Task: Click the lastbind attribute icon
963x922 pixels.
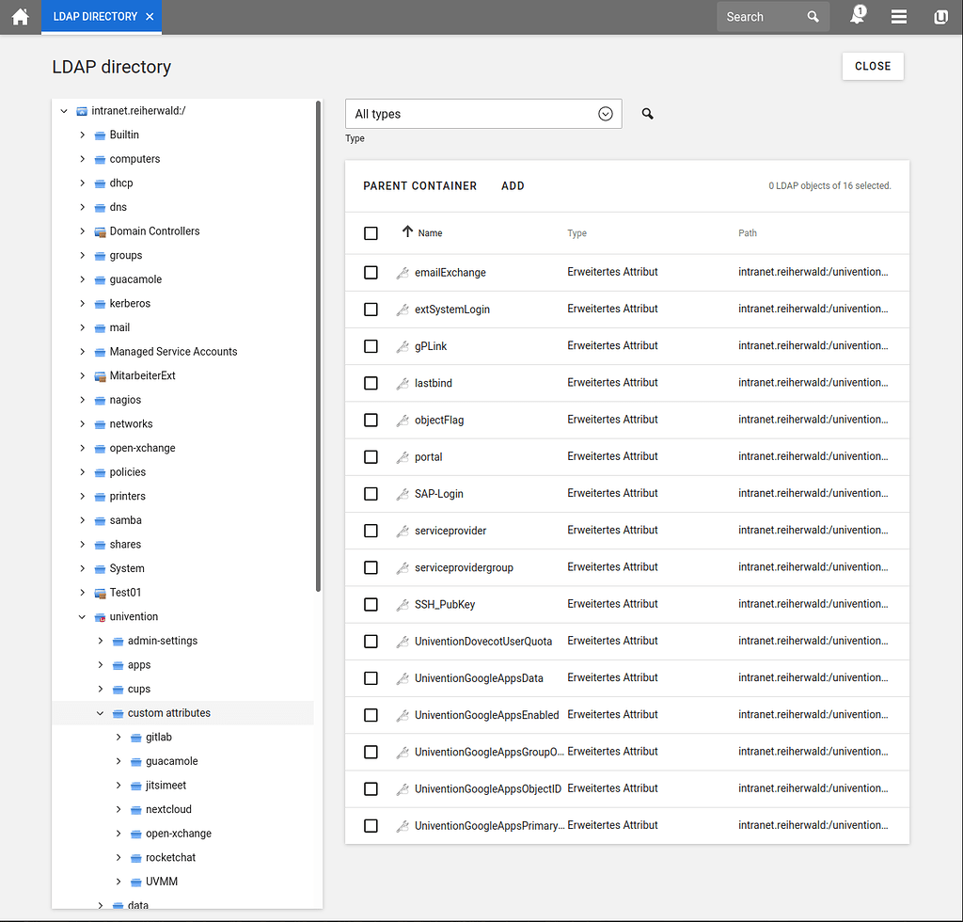Action: pos(403,383)
